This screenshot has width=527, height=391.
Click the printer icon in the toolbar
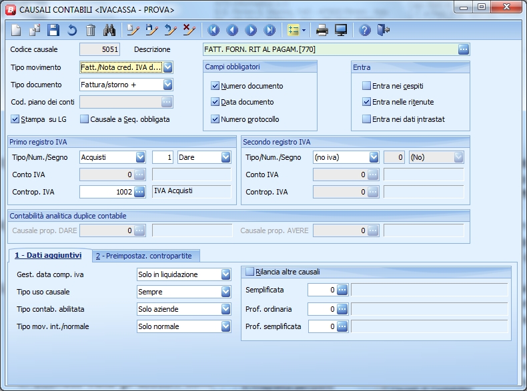pyautogui.click(x=322, y=30)
